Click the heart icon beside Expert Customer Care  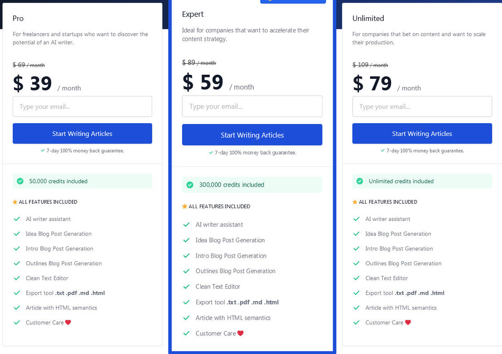point(241,333)
